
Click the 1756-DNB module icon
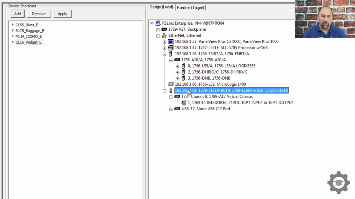coord(183,78)
